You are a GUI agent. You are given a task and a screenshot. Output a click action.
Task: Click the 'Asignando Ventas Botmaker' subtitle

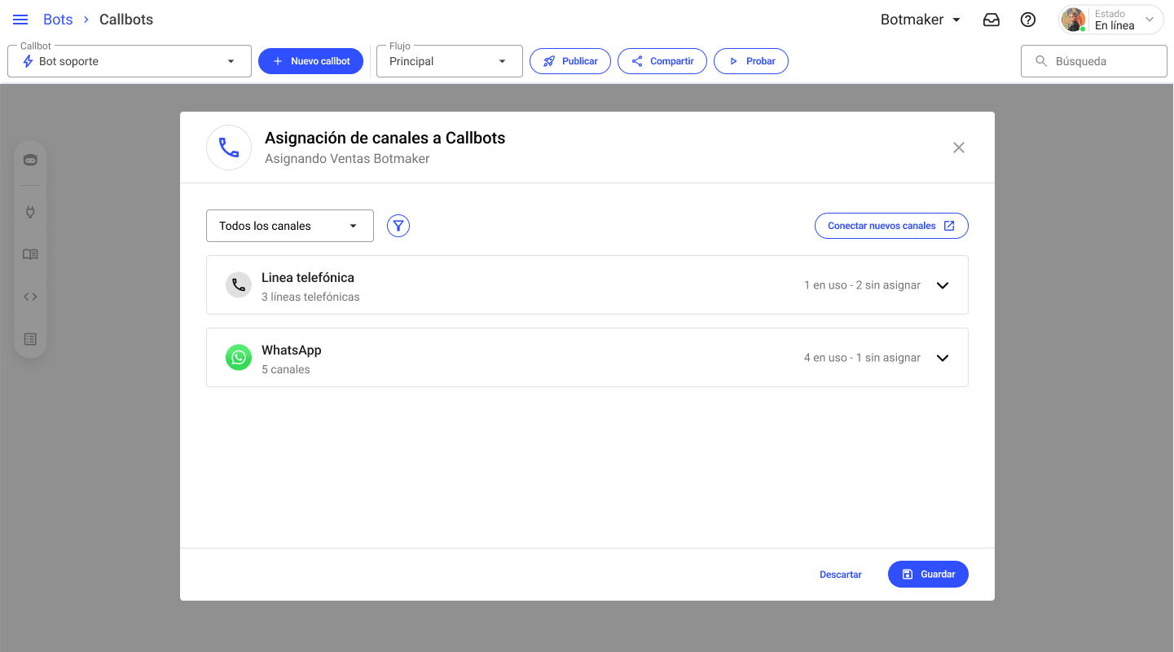point(347,159)
